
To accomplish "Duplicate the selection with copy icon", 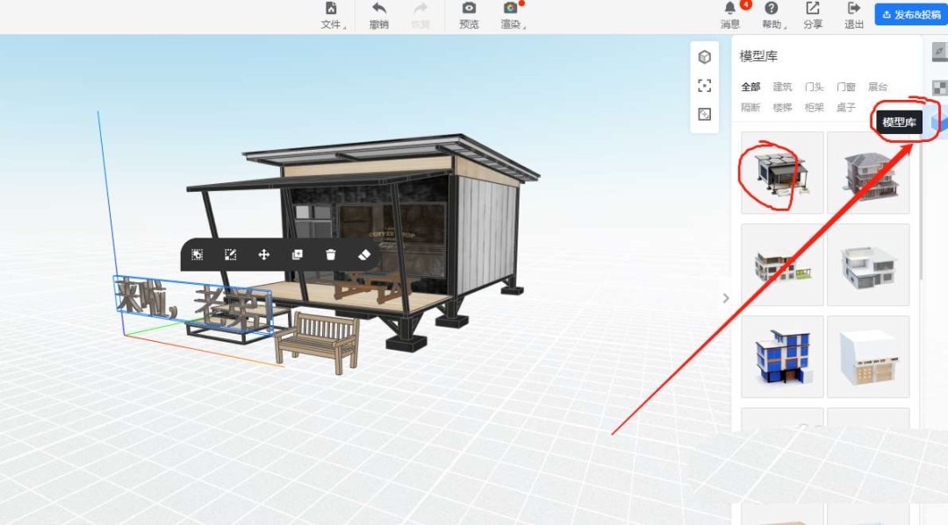I will pos(297,254).
